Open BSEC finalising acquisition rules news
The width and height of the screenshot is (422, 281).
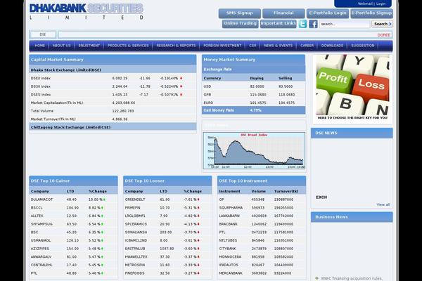coord(352,278)
